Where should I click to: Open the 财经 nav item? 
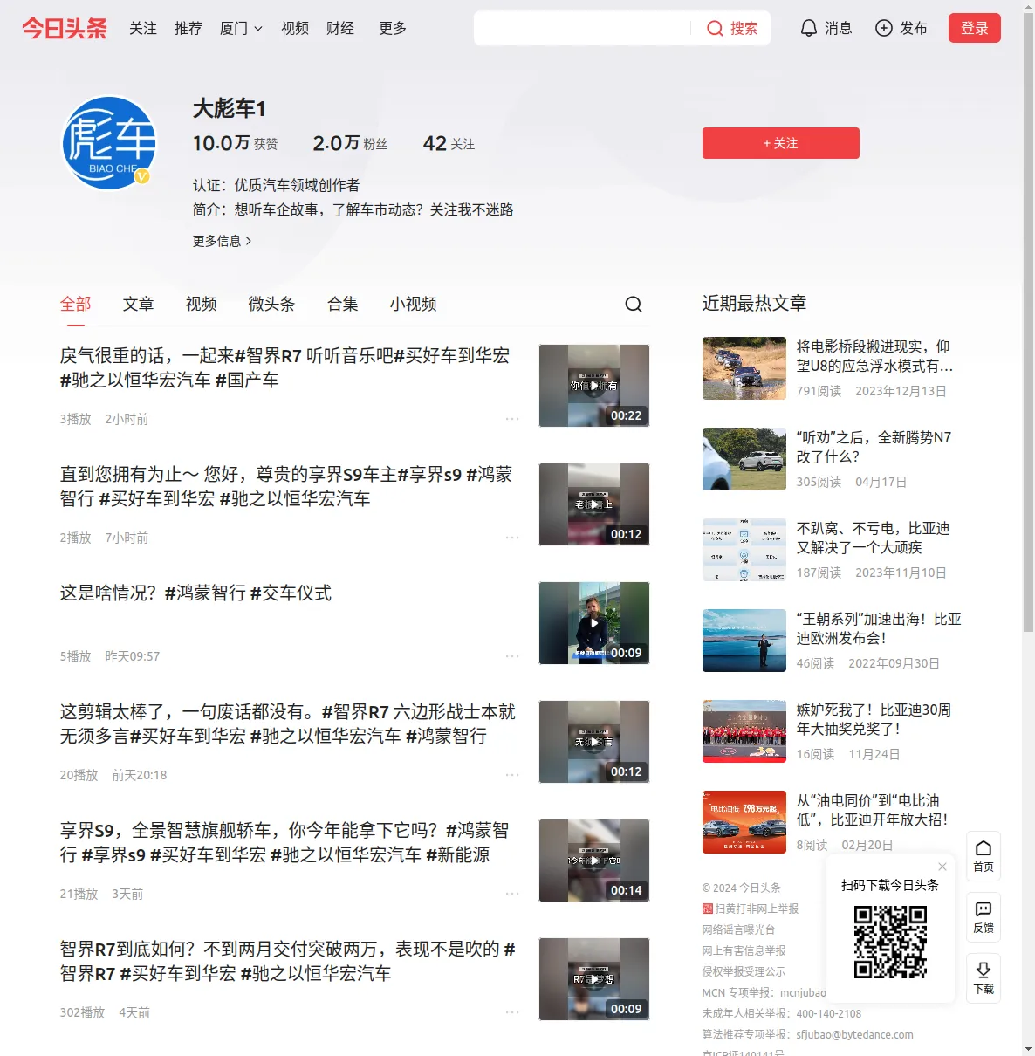click(x=340, y=29)
